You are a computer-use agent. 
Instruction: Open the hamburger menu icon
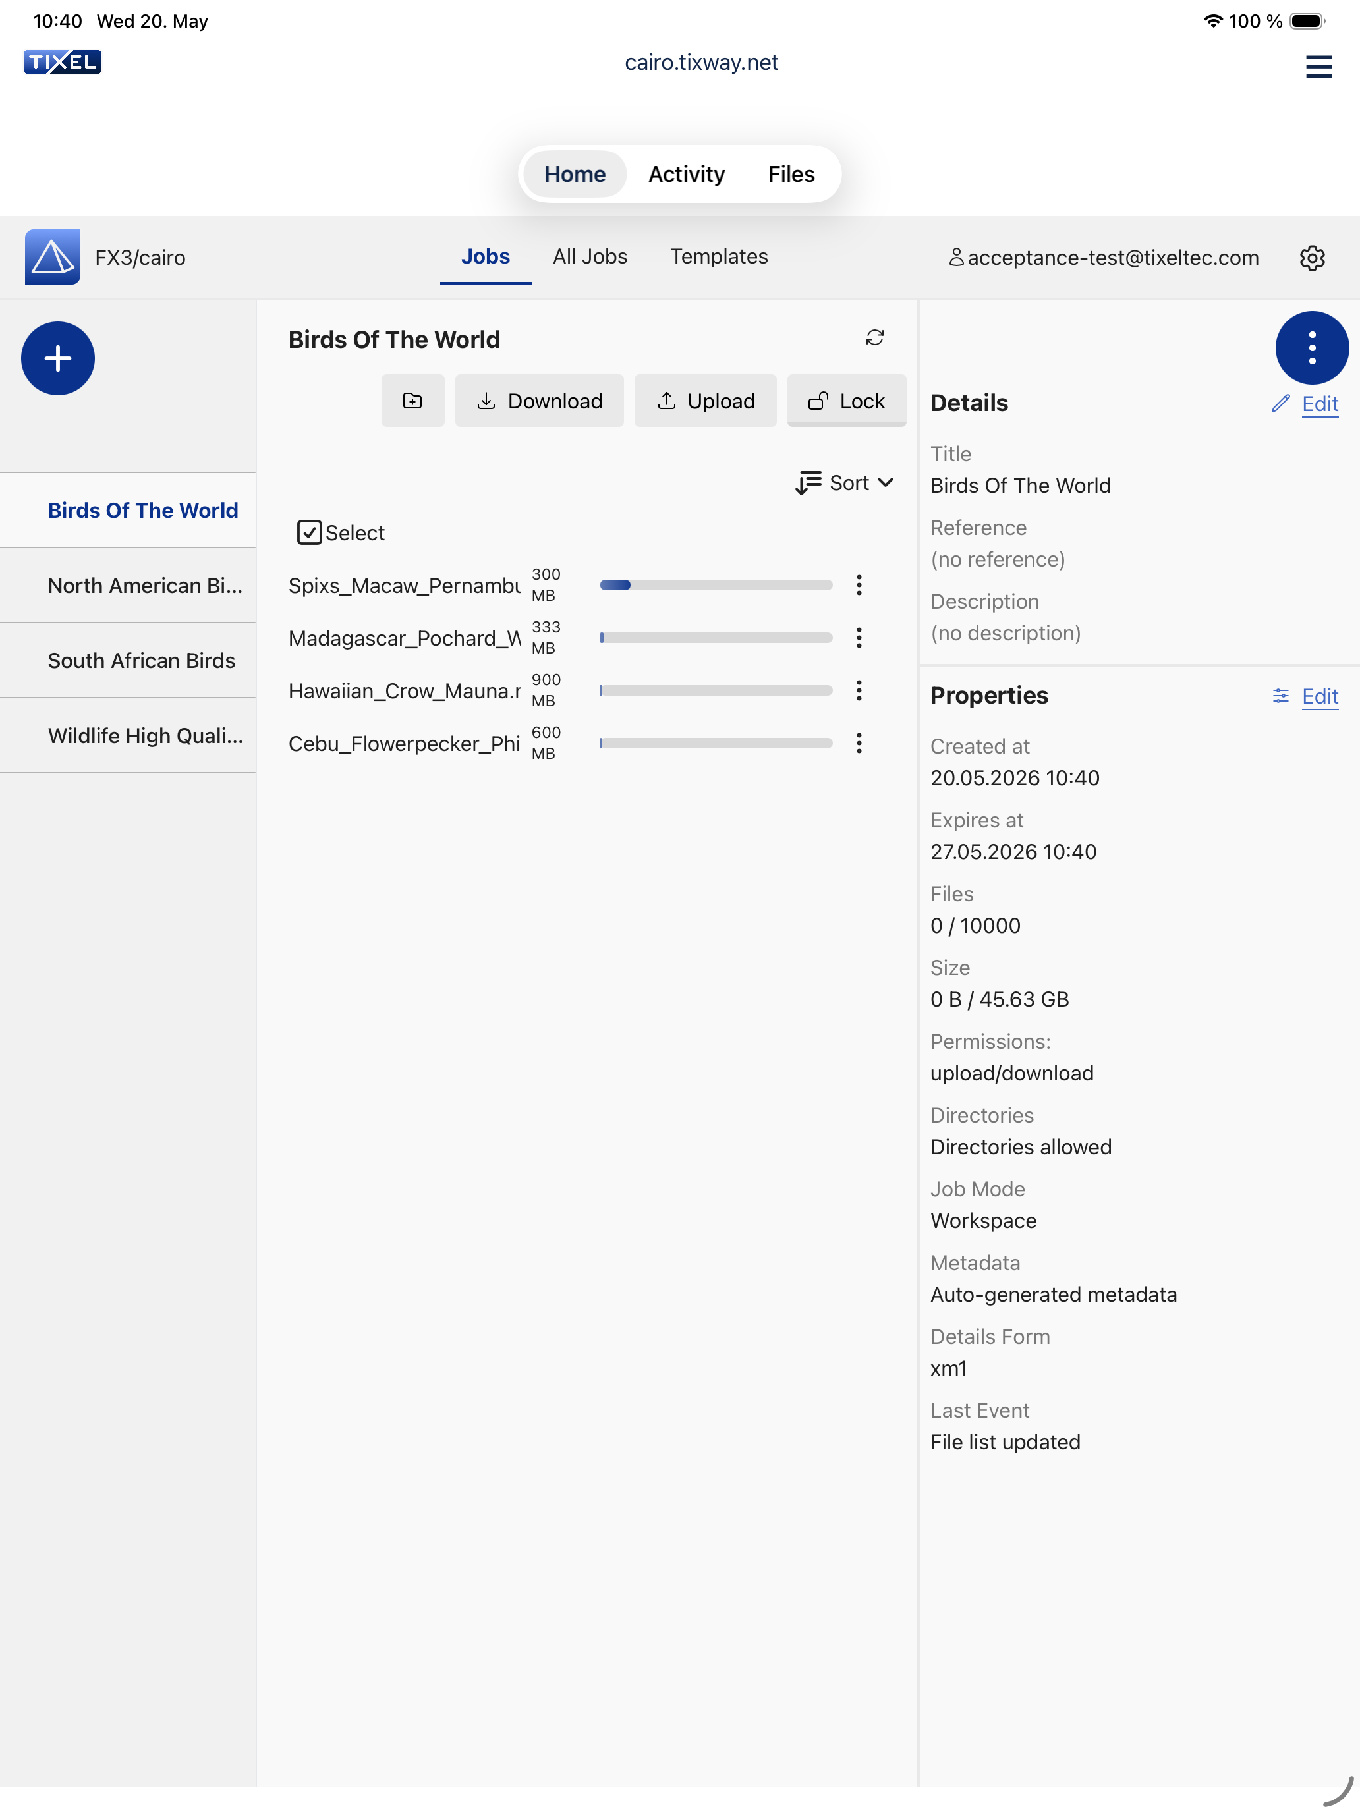point(1318,67)
